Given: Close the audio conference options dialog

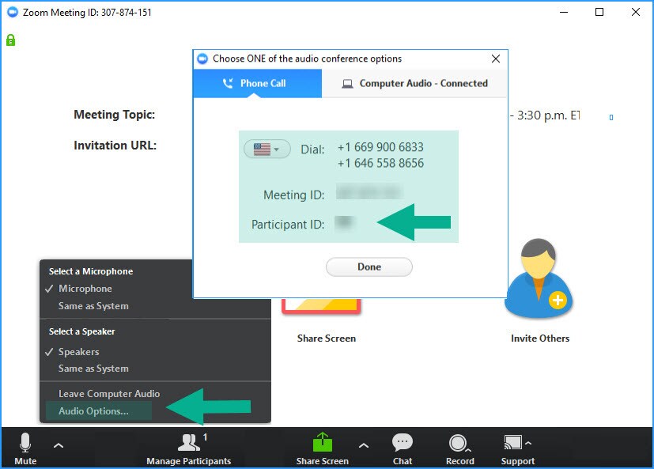Looking at the screenshot, I should click(496, 59).
